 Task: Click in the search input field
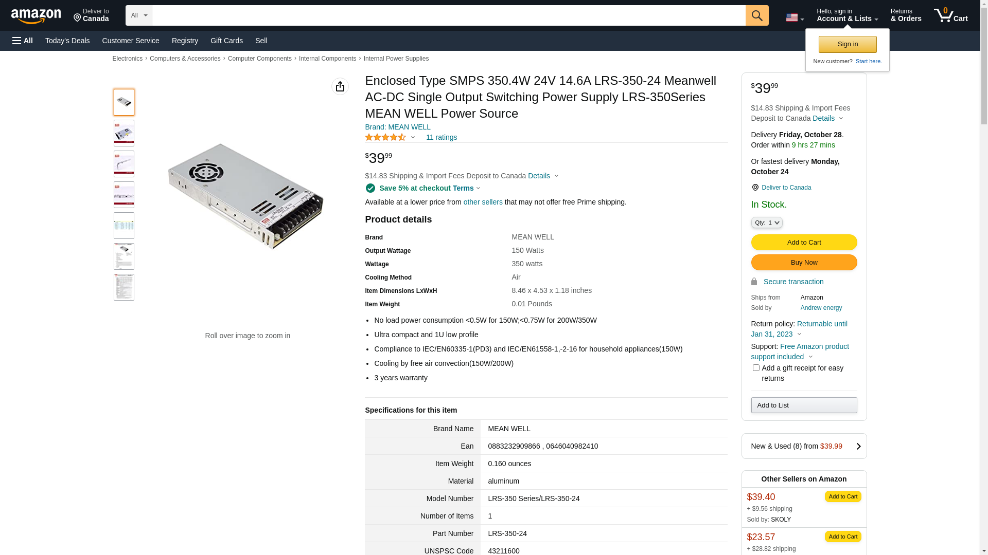click(448, 15)
